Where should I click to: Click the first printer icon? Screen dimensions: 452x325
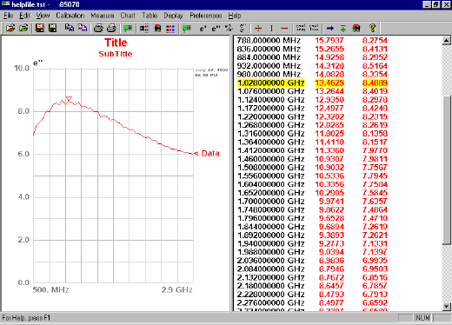click(x=98, y=28)
